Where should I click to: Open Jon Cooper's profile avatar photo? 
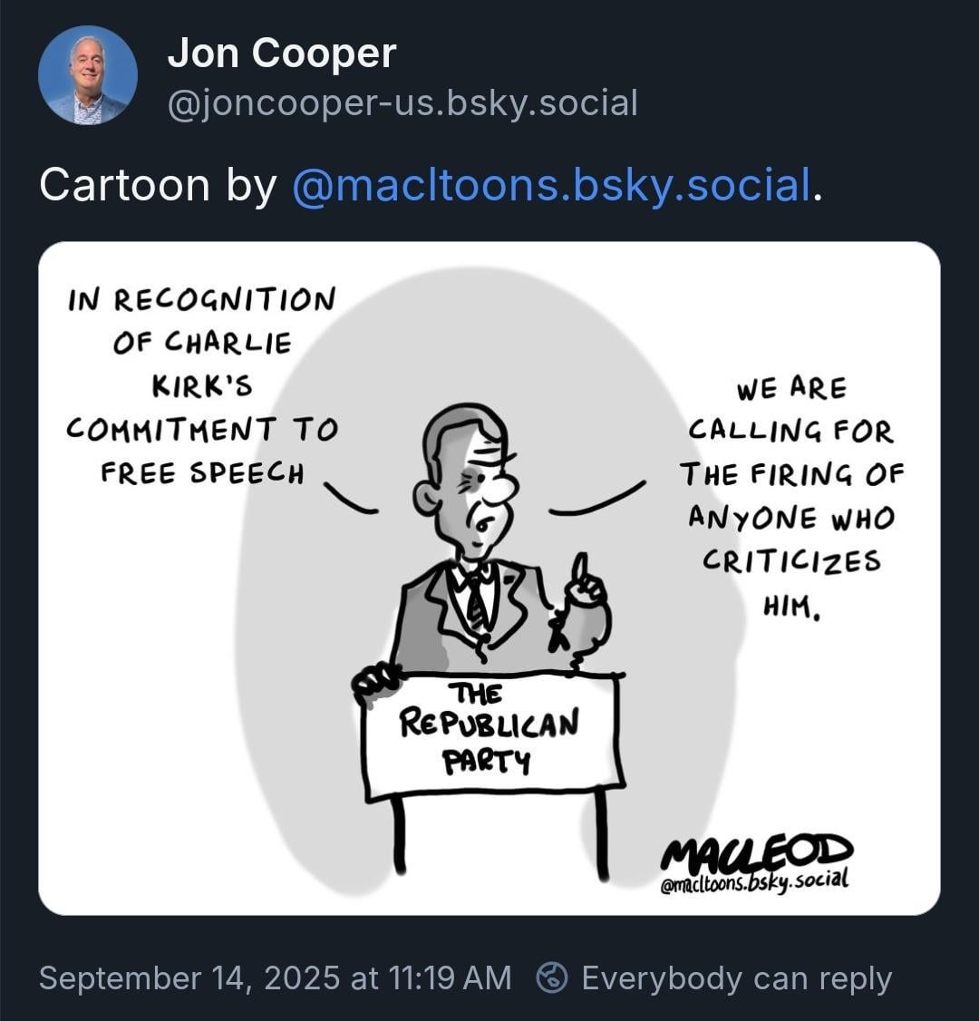pos(88,75)
